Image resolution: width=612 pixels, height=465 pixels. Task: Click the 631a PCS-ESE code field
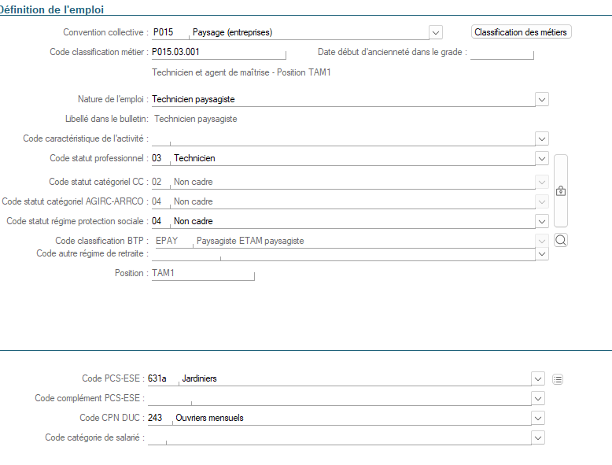click(163, 378)
